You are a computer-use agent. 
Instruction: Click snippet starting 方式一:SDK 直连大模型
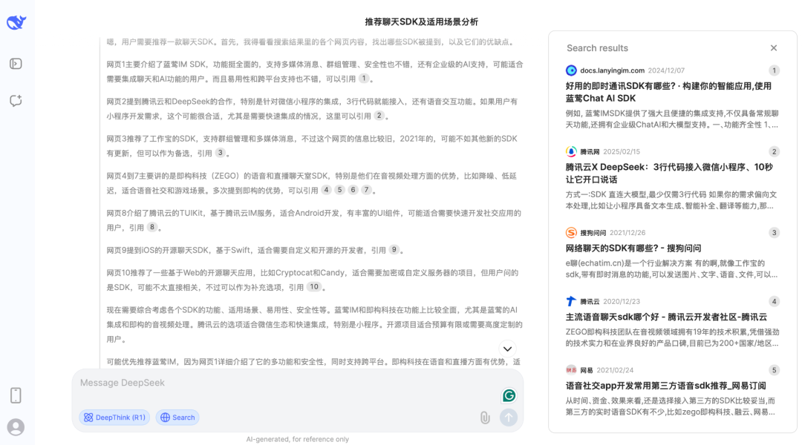[x=672, y=200]
